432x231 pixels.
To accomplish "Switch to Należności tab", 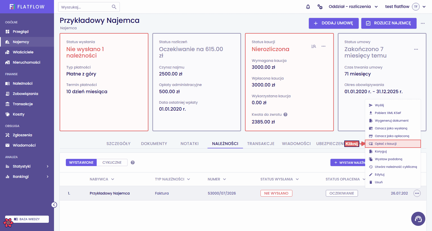I will (225, 144).
